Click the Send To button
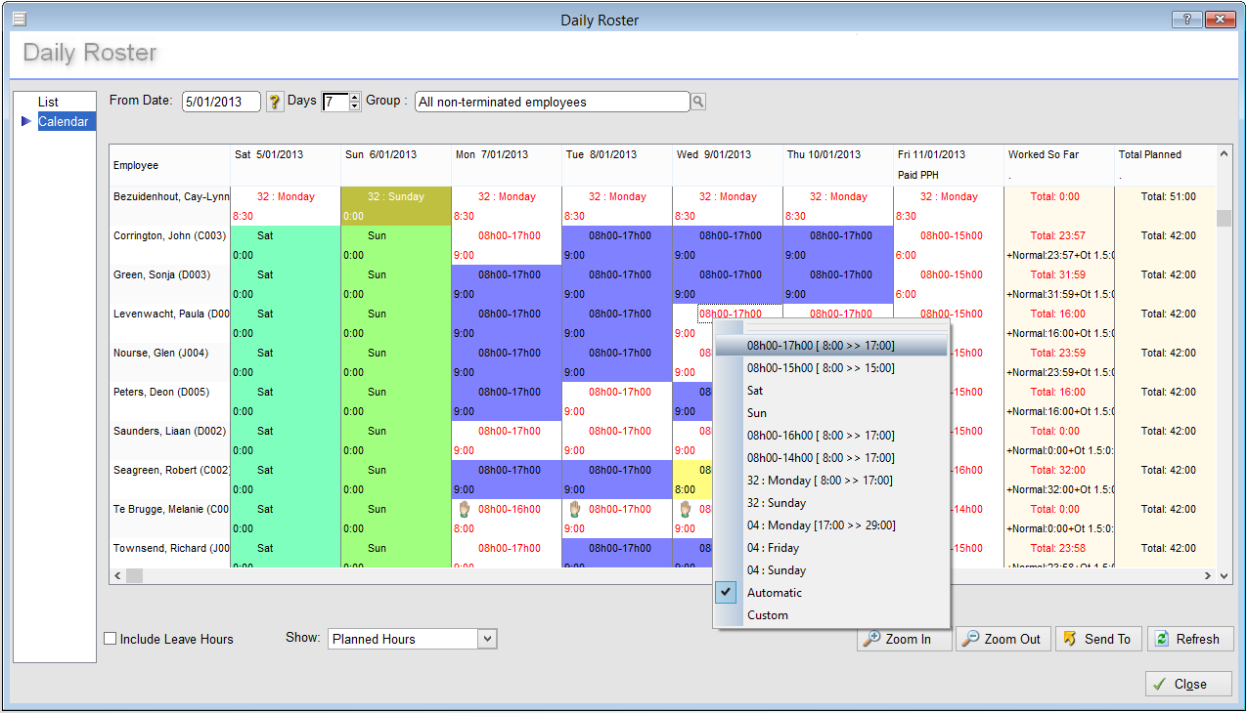The width and height of the screenshot is (1248, 713). pyautogui.click(x=1096, y=639)
